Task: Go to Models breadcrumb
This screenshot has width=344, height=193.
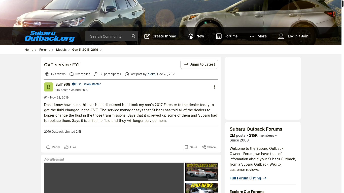Action: coord(61,50)
